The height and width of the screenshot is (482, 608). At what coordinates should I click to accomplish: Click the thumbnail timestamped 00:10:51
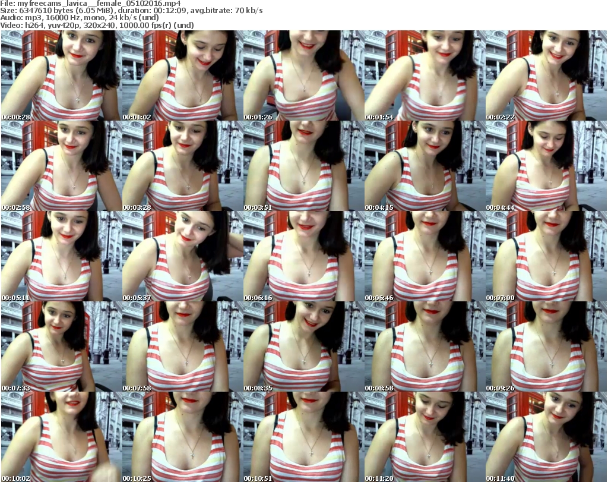tap(303, 437)
